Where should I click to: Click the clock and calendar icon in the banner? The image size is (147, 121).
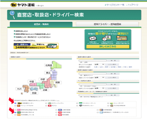[107, 38]
